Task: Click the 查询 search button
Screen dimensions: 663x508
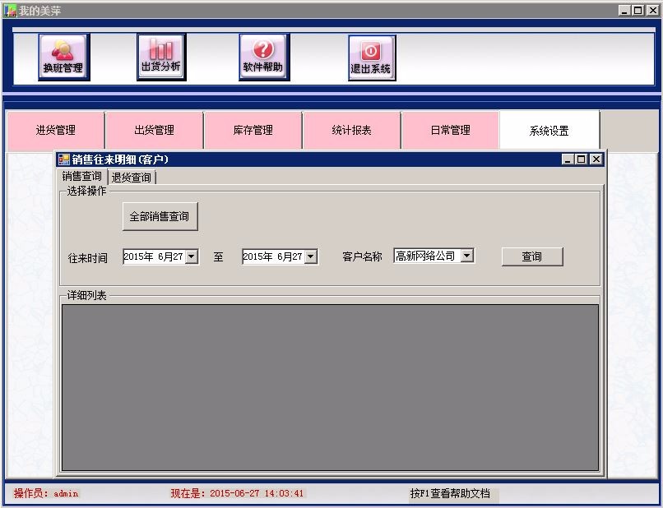Action: [532, 256]
